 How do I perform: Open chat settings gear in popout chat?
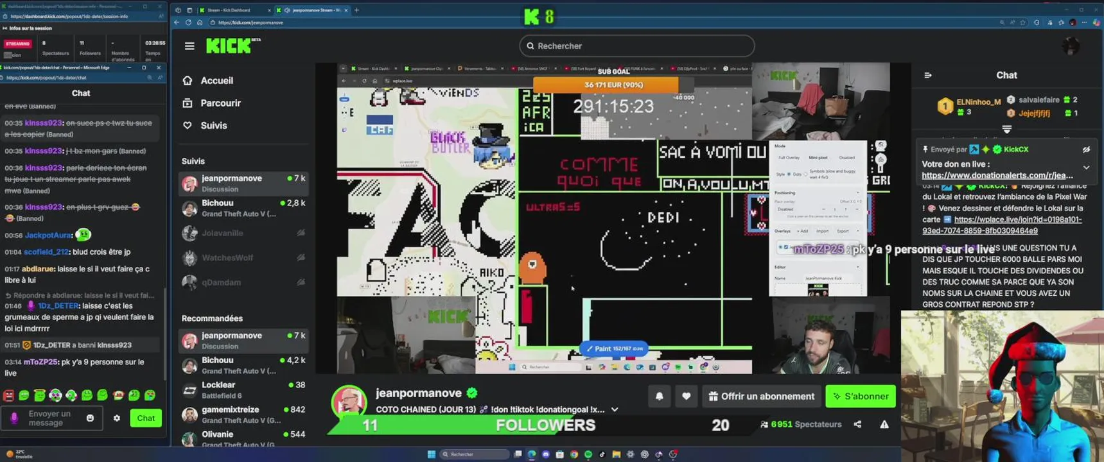[116, 418]
